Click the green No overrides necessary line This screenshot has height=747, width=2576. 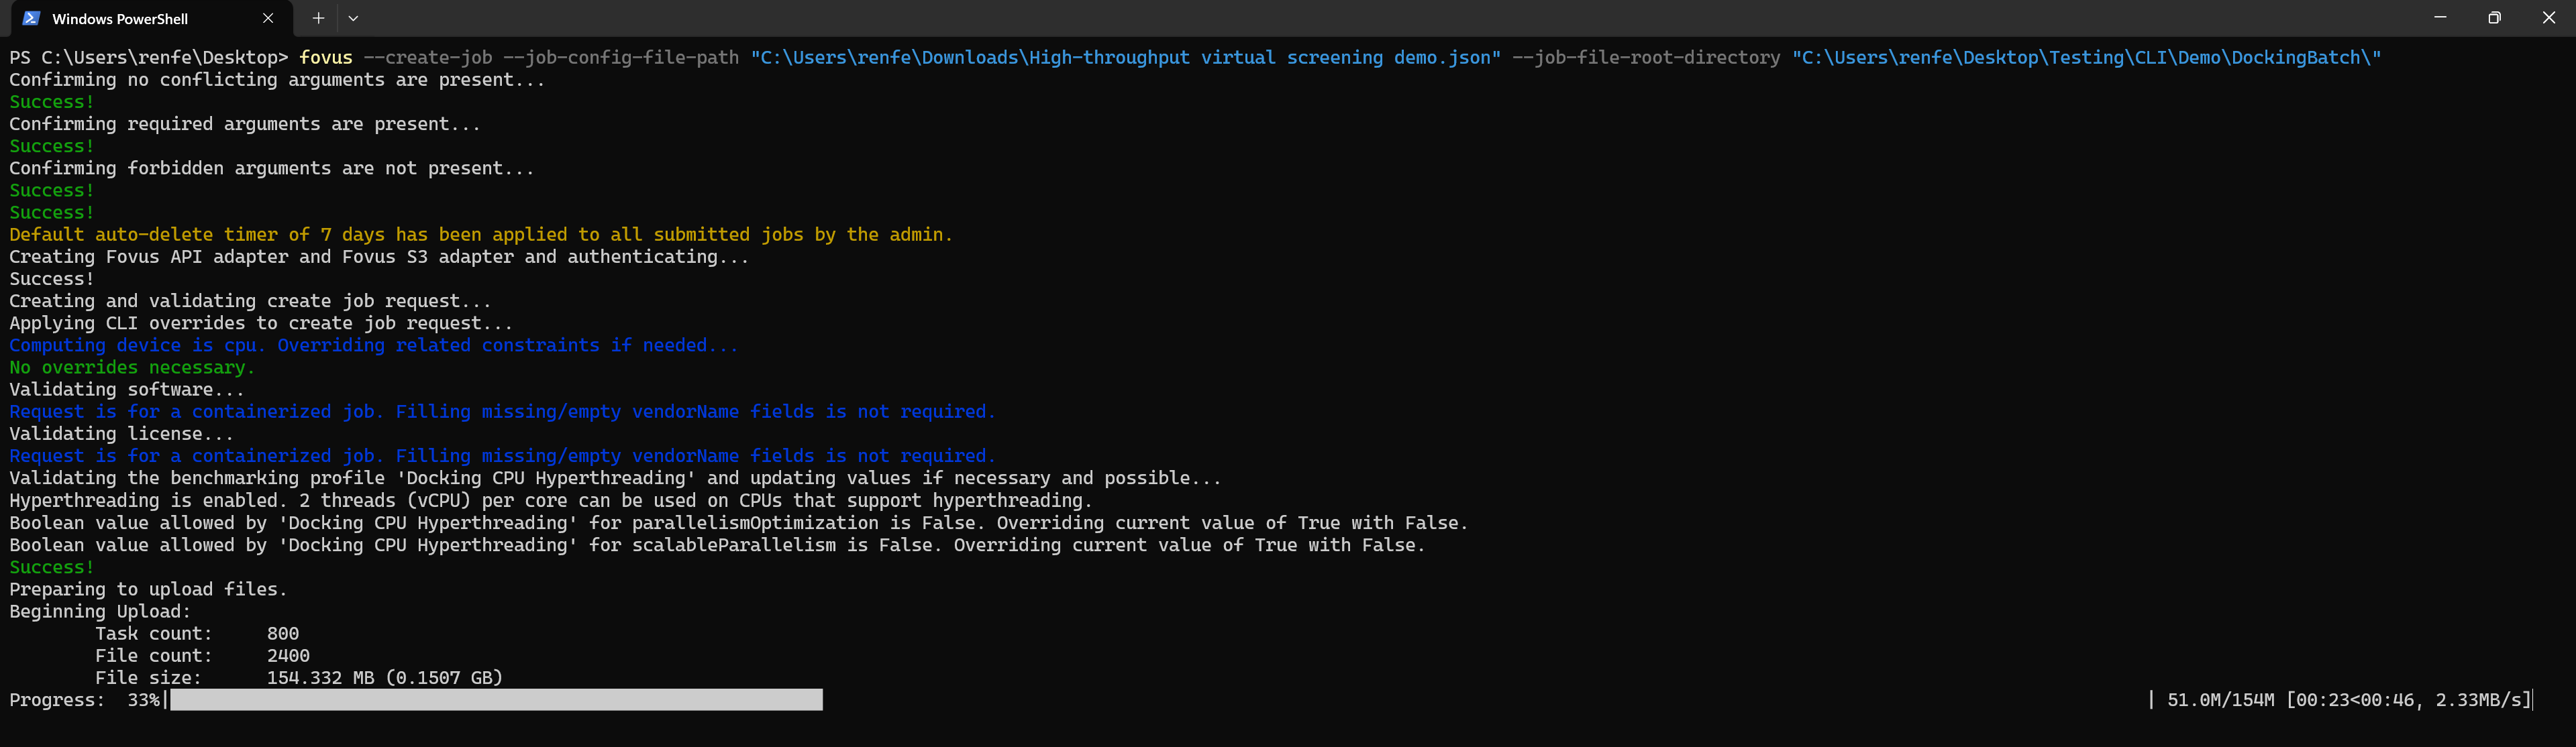tap(132, 367)
